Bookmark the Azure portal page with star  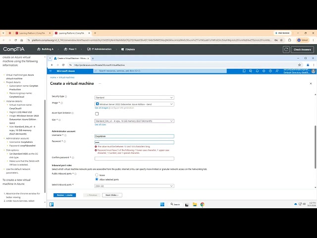299,65
